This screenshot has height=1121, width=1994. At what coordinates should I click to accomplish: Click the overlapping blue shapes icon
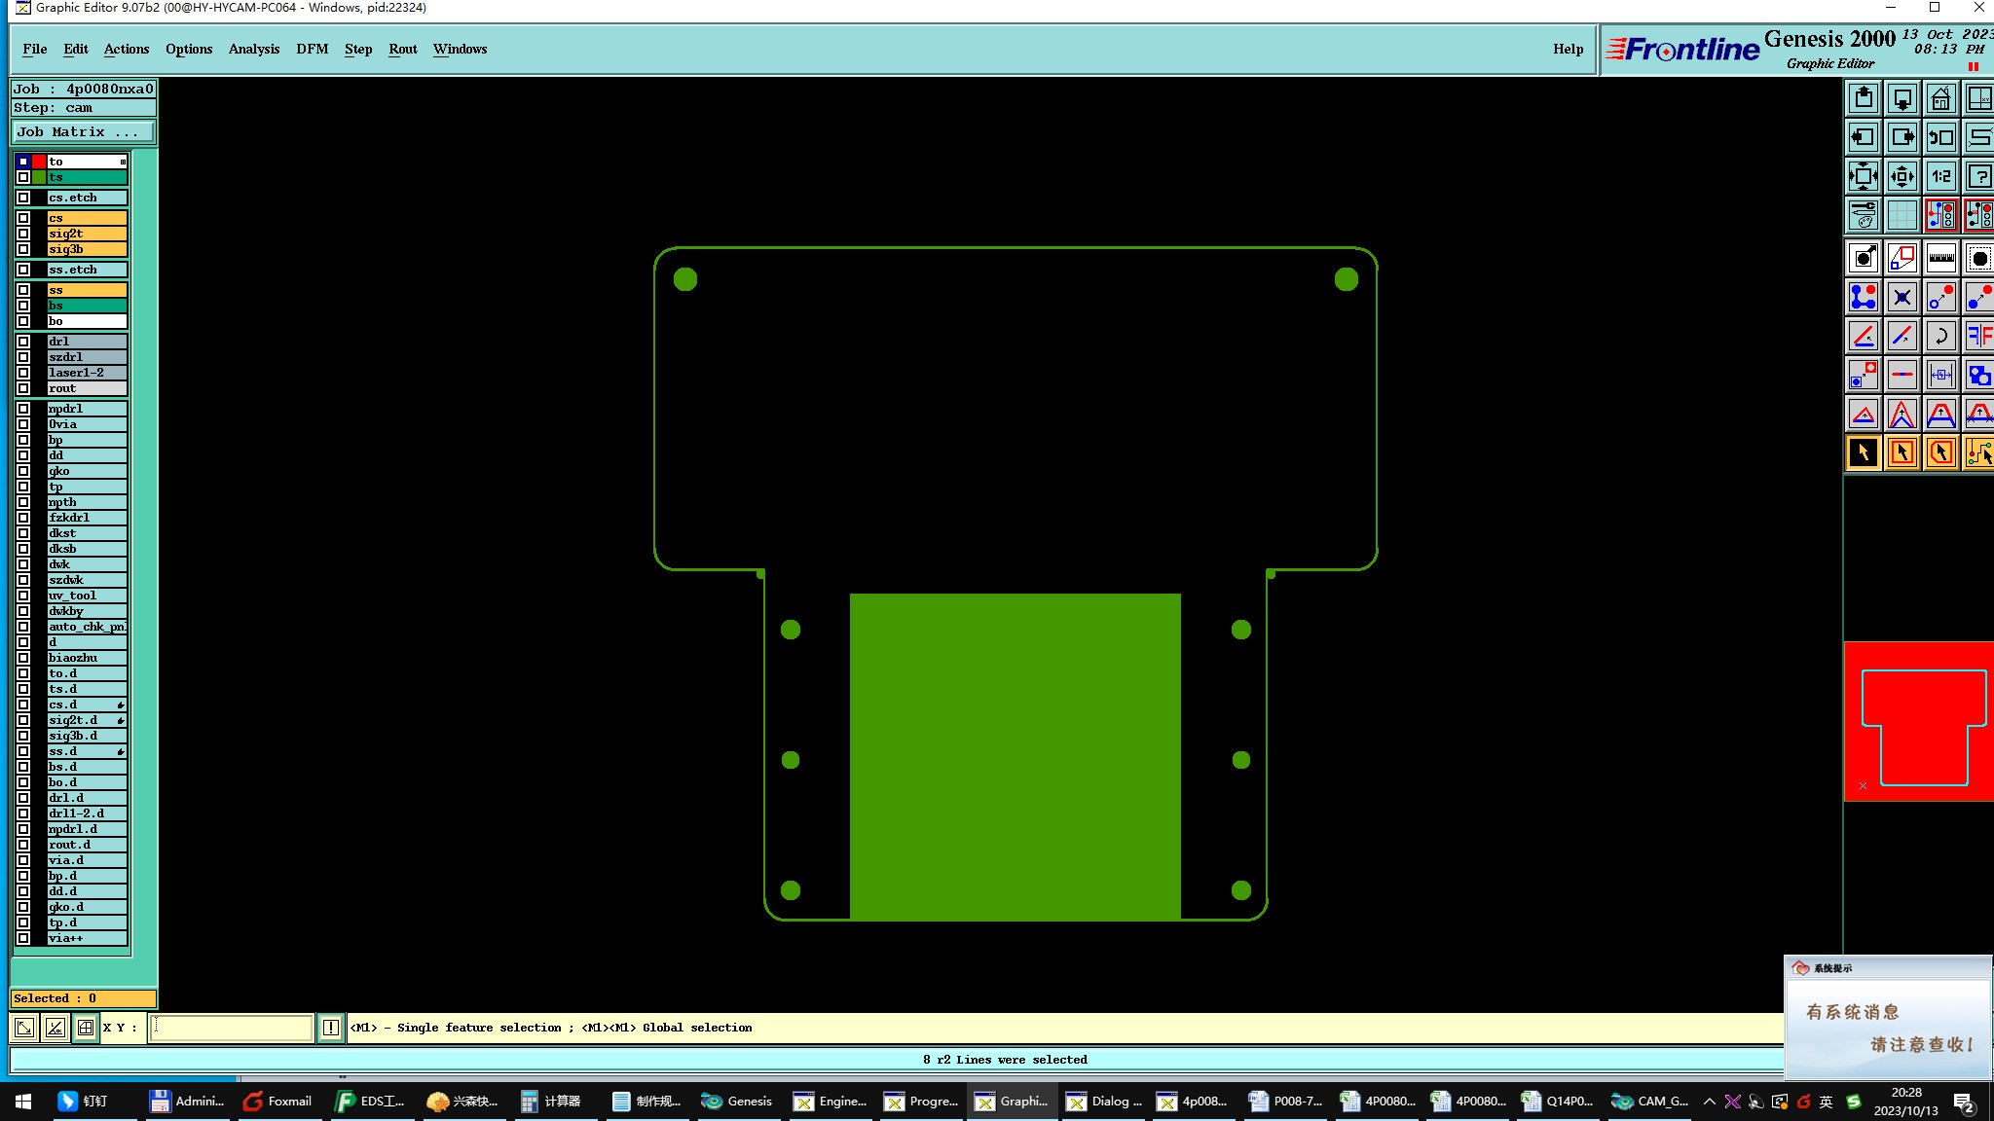coord(1979,375)
